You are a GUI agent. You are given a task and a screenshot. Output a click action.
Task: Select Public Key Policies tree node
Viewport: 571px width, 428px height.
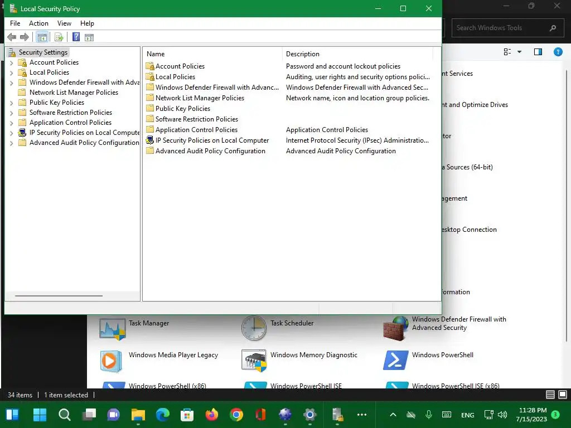[57, 103]
